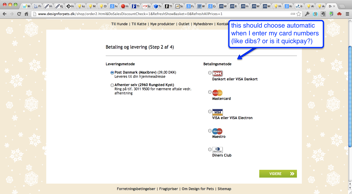Choose Maestro as payment method
Image resolution: width=352 pixels, height=194 pixels.
[210, 131]
